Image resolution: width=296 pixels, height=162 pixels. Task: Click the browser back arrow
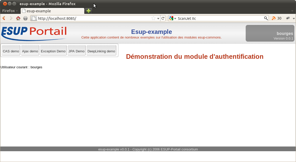tap(4, 18)
